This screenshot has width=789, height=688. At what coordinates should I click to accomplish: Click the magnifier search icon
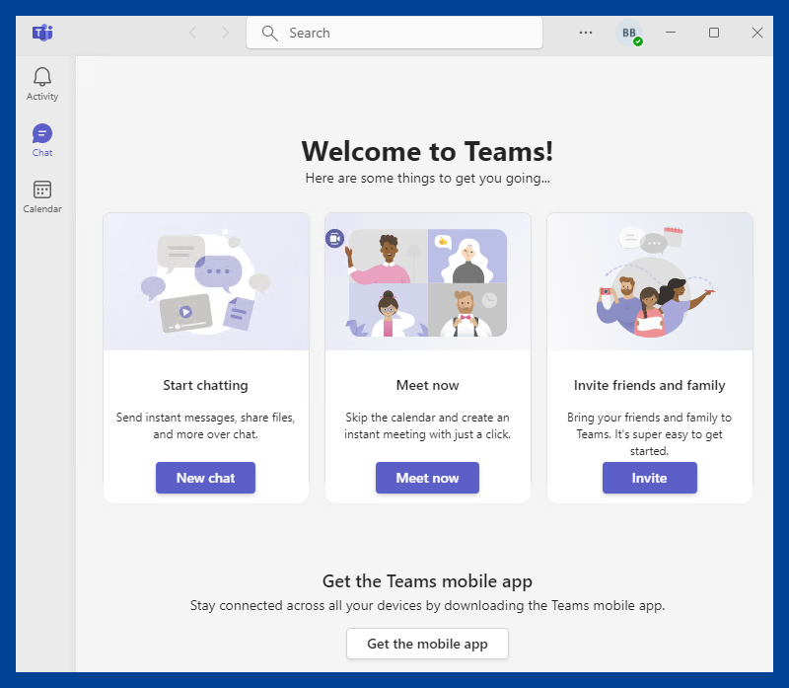[269, 34]
